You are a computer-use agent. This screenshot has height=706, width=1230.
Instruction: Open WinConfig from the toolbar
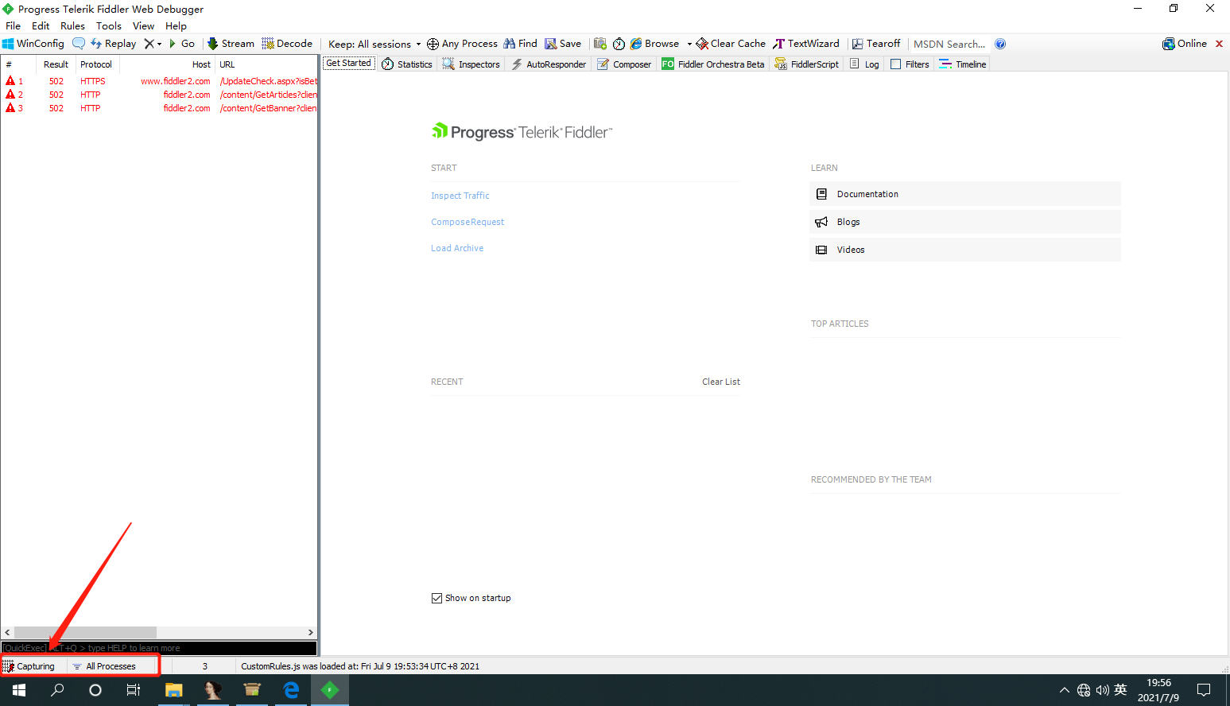pos(33,44)
